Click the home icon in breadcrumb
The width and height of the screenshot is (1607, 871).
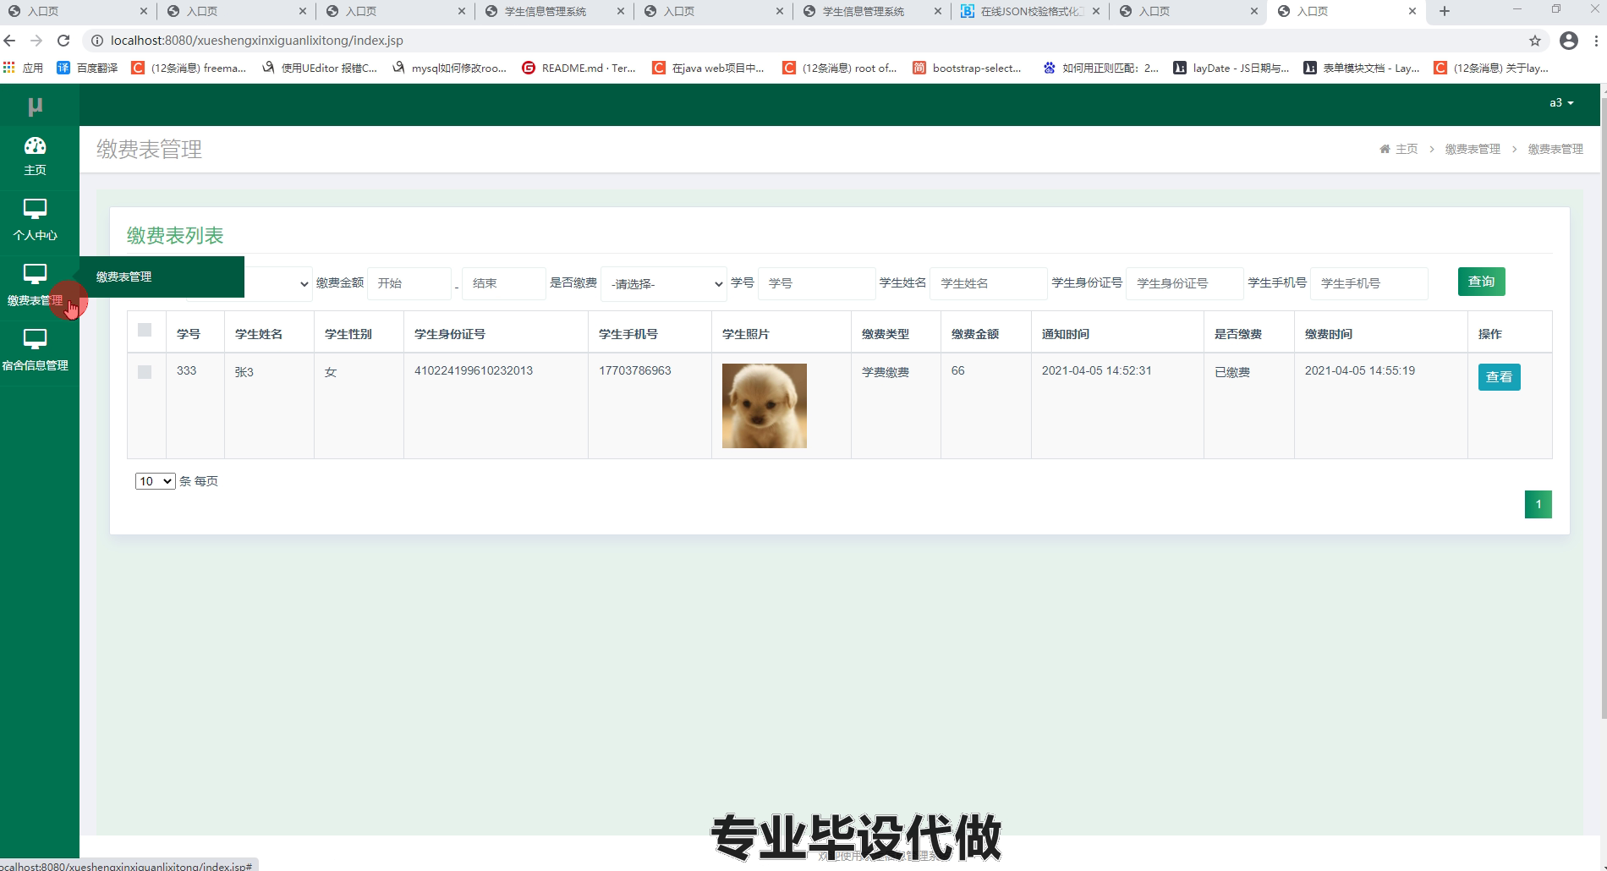1385,149
